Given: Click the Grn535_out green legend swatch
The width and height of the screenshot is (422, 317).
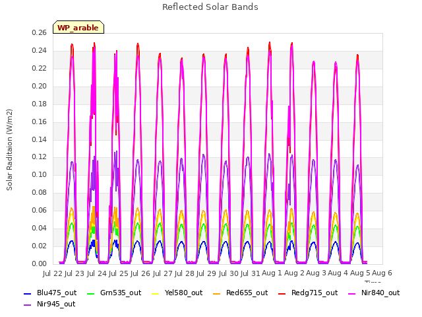Looking at the screenshot, I should coord(91,293).
